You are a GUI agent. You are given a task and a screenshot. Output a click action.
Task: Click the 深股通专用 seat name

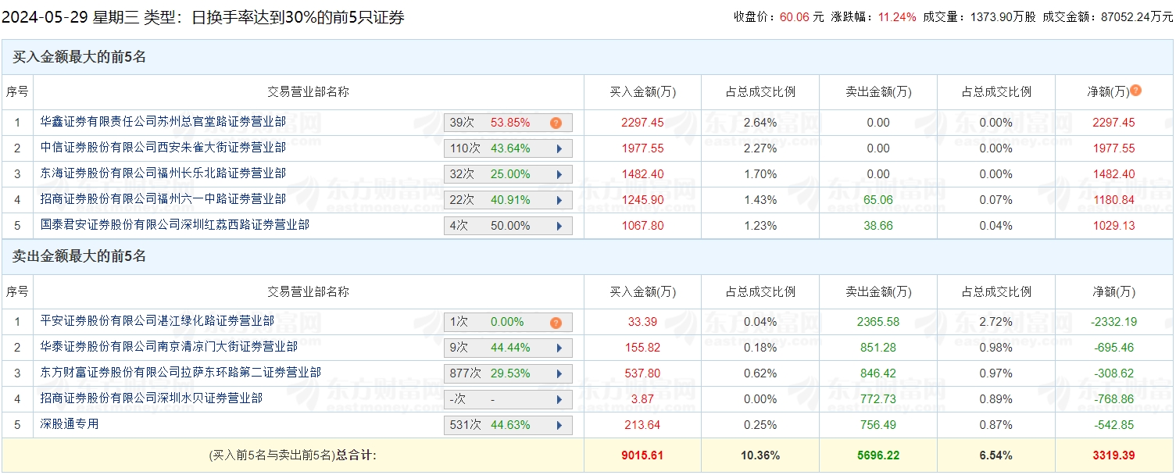click(70, 424)
